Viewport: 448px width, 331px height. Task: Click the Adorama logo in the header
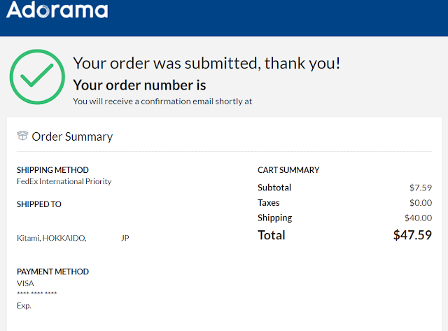pyautogui.click(x=57, y=9)
